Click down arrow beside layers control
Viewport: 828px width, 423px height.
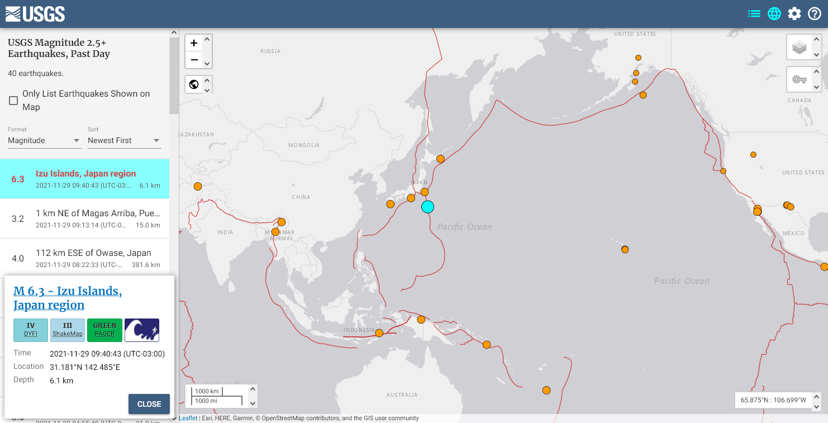click(x=816, y=55)
